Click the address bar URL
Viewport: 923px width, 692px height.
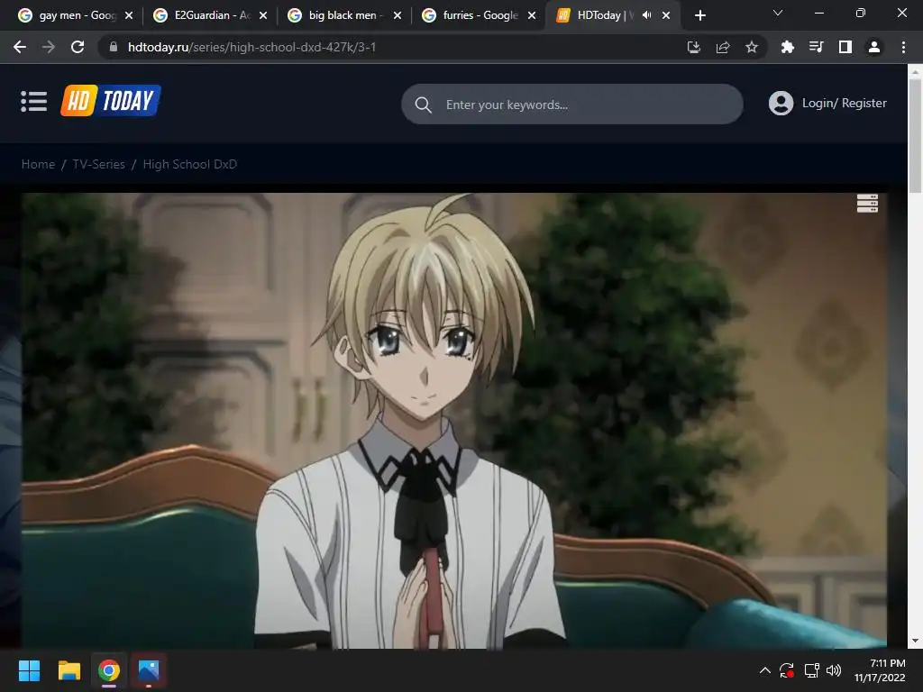252,47
